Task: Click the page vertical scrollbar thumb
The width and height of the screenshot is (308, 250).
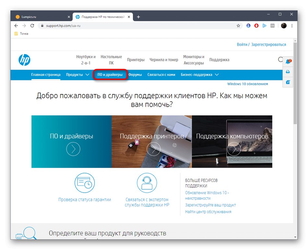Action: (x=295, y=83)
